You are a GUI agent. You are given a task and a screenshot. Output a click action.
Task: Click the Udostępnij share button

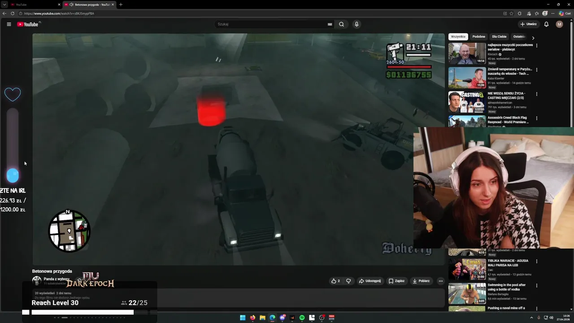[x=370, y=281]
